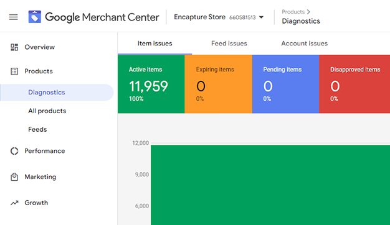Open All products in the sidebar
390x225 pixels.
click(47, 111)
